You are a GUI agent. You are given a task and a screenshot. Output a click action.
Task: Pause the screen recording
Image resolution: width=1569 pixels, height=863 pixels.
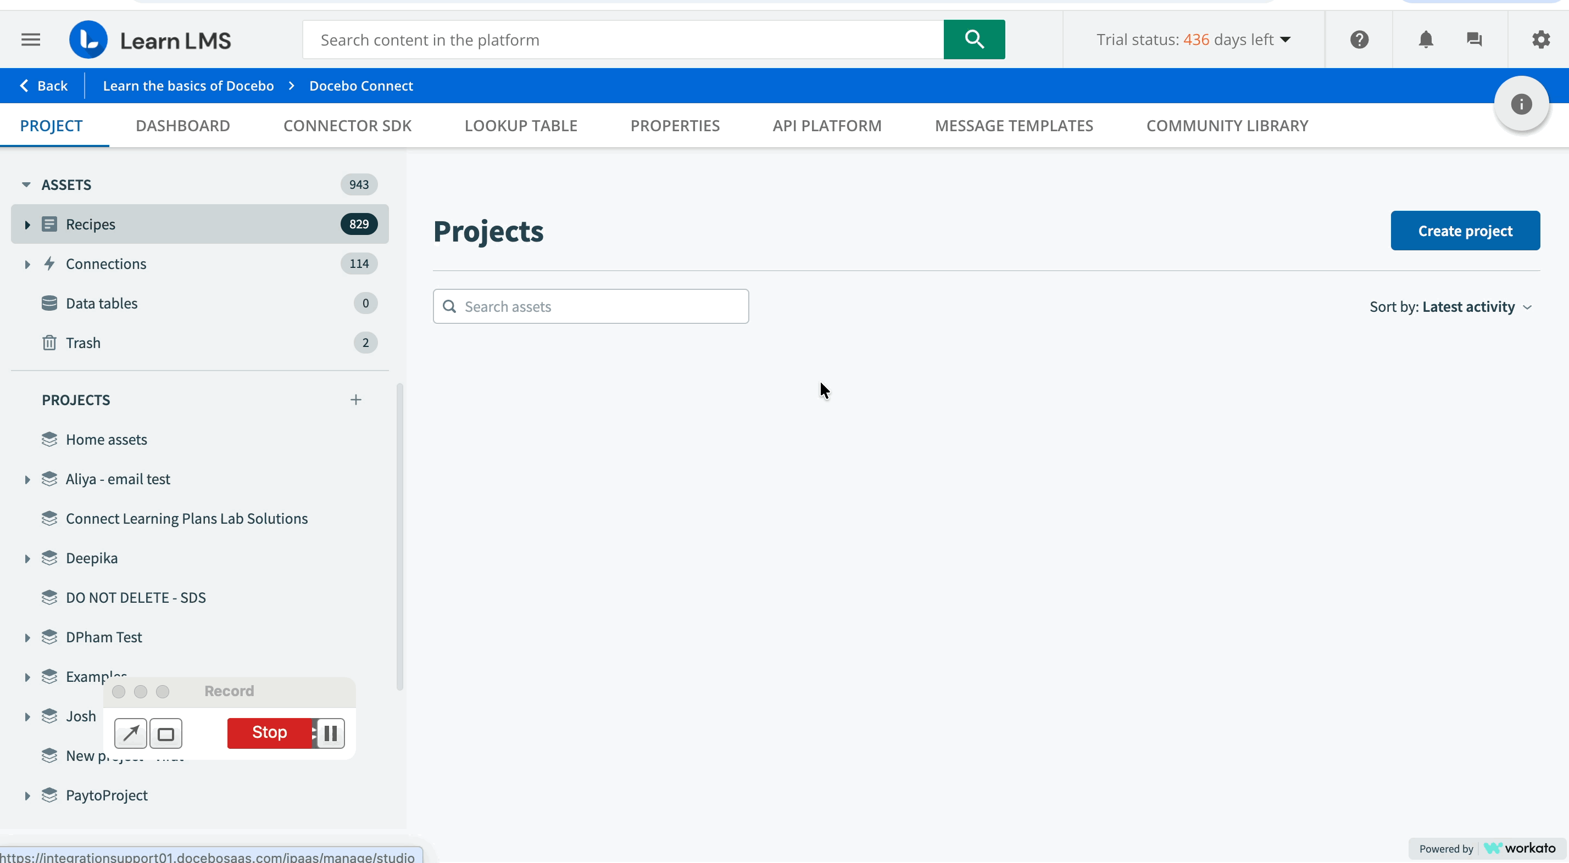(x=331, y=733)
